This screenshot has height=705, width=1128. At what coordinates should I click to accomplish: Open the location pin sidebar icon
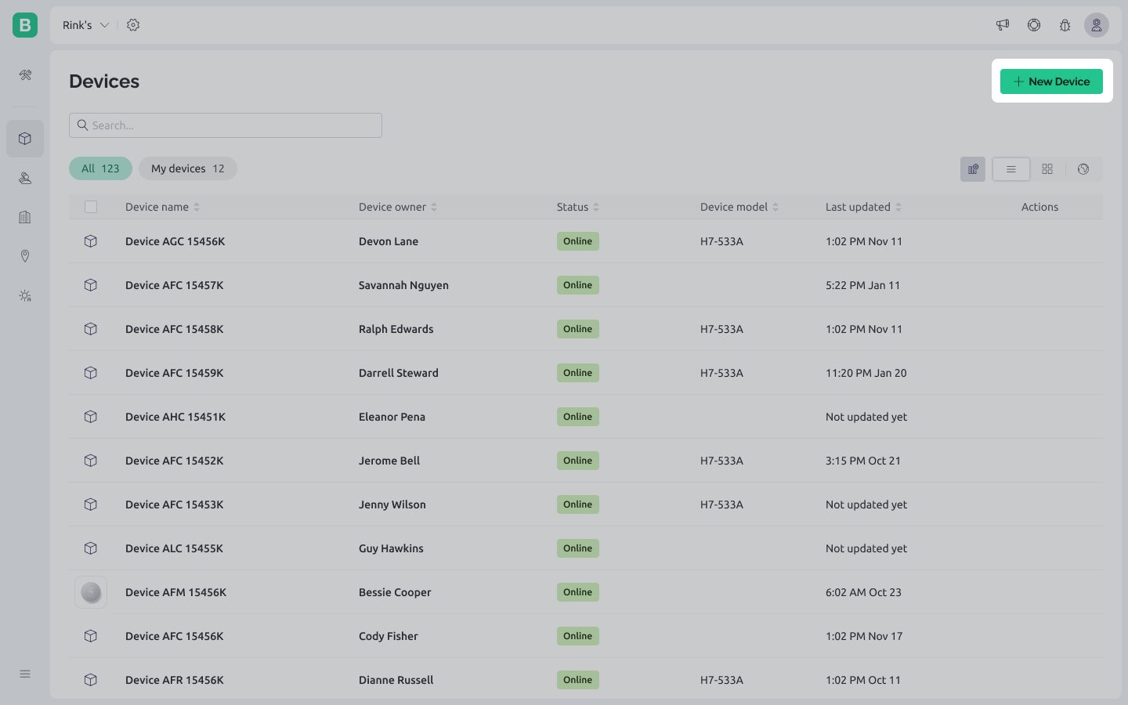coord(25,256)
